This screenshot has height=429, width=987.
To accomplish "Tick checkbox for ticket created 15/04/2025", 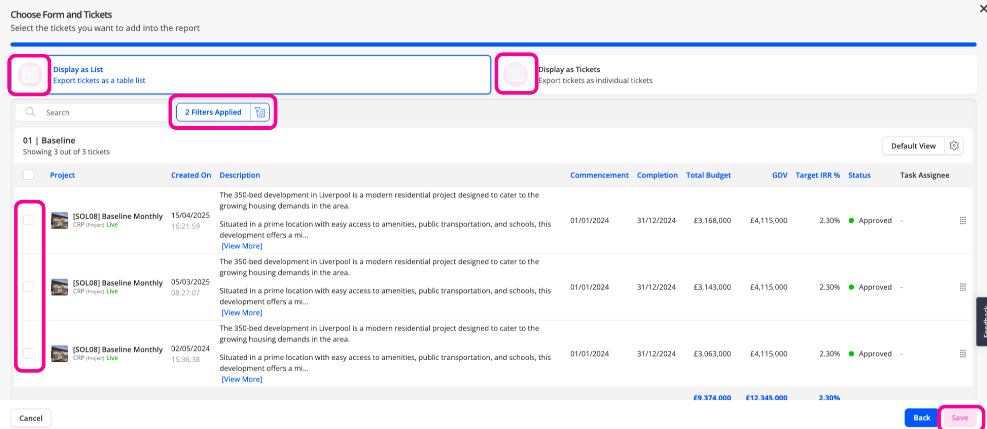I will tap(28, 220).
